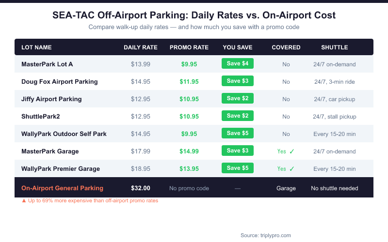Click the $32.00 on-airport daily rate
The width and height of the screenshot is (388, 242).
141,188
